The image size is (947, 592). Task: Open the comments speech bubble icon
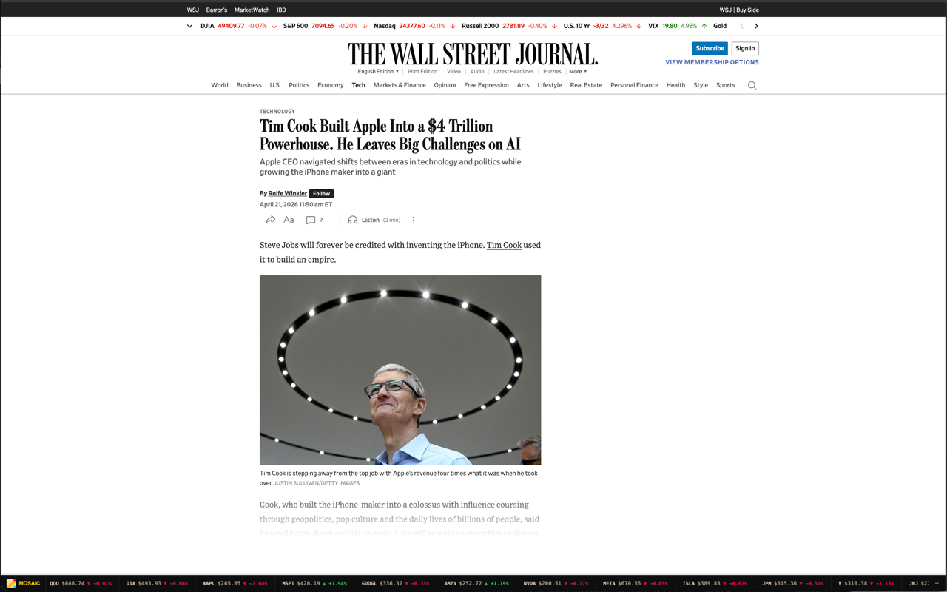pyautogui.click(x=311, y=220)
